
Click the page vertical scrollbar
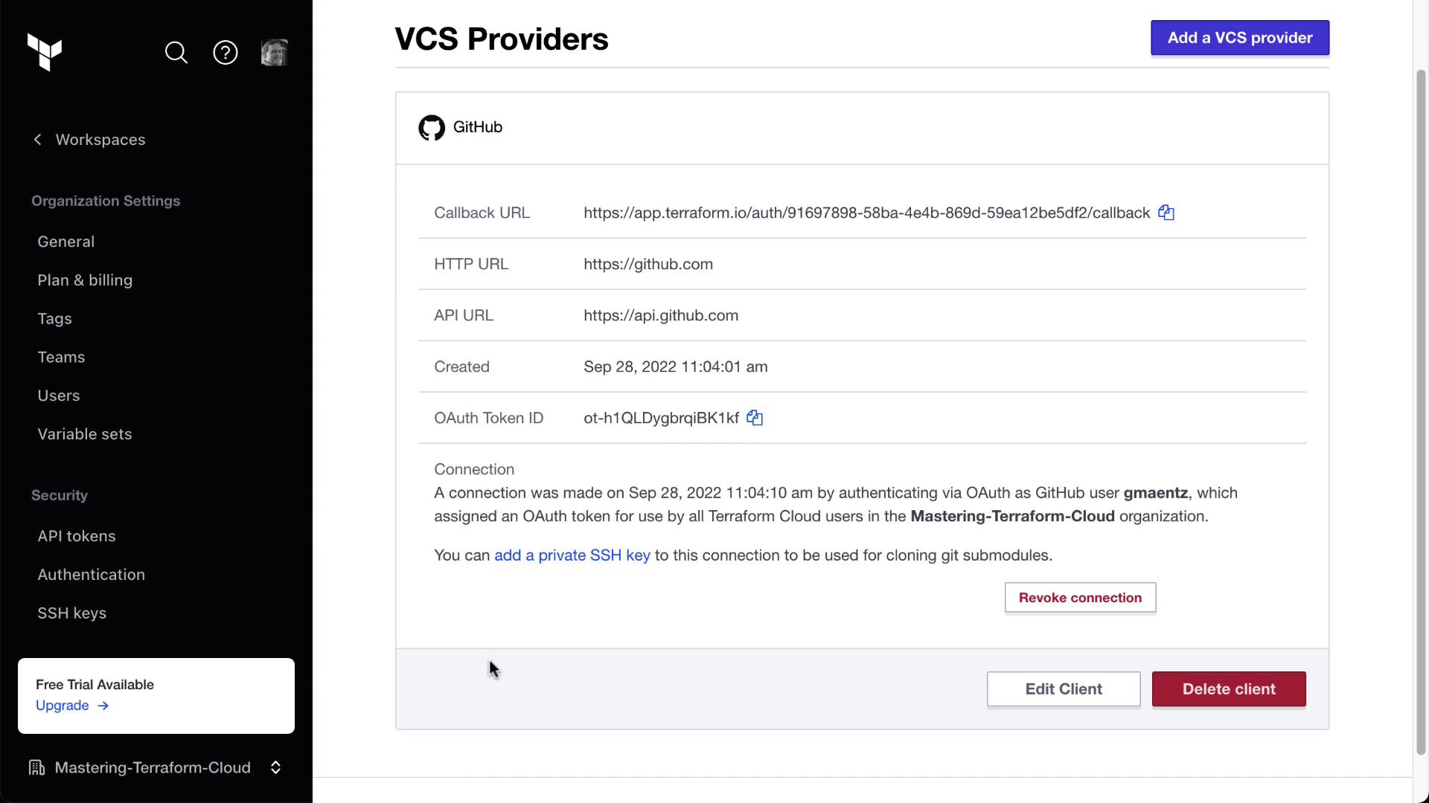point(1421,409)
